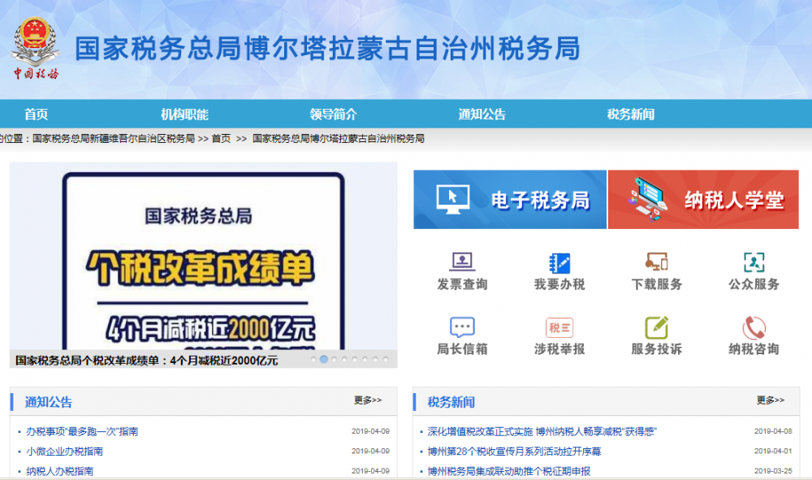Select the 我要办税 service icon
812x480 pixels.
pos(558,270)
